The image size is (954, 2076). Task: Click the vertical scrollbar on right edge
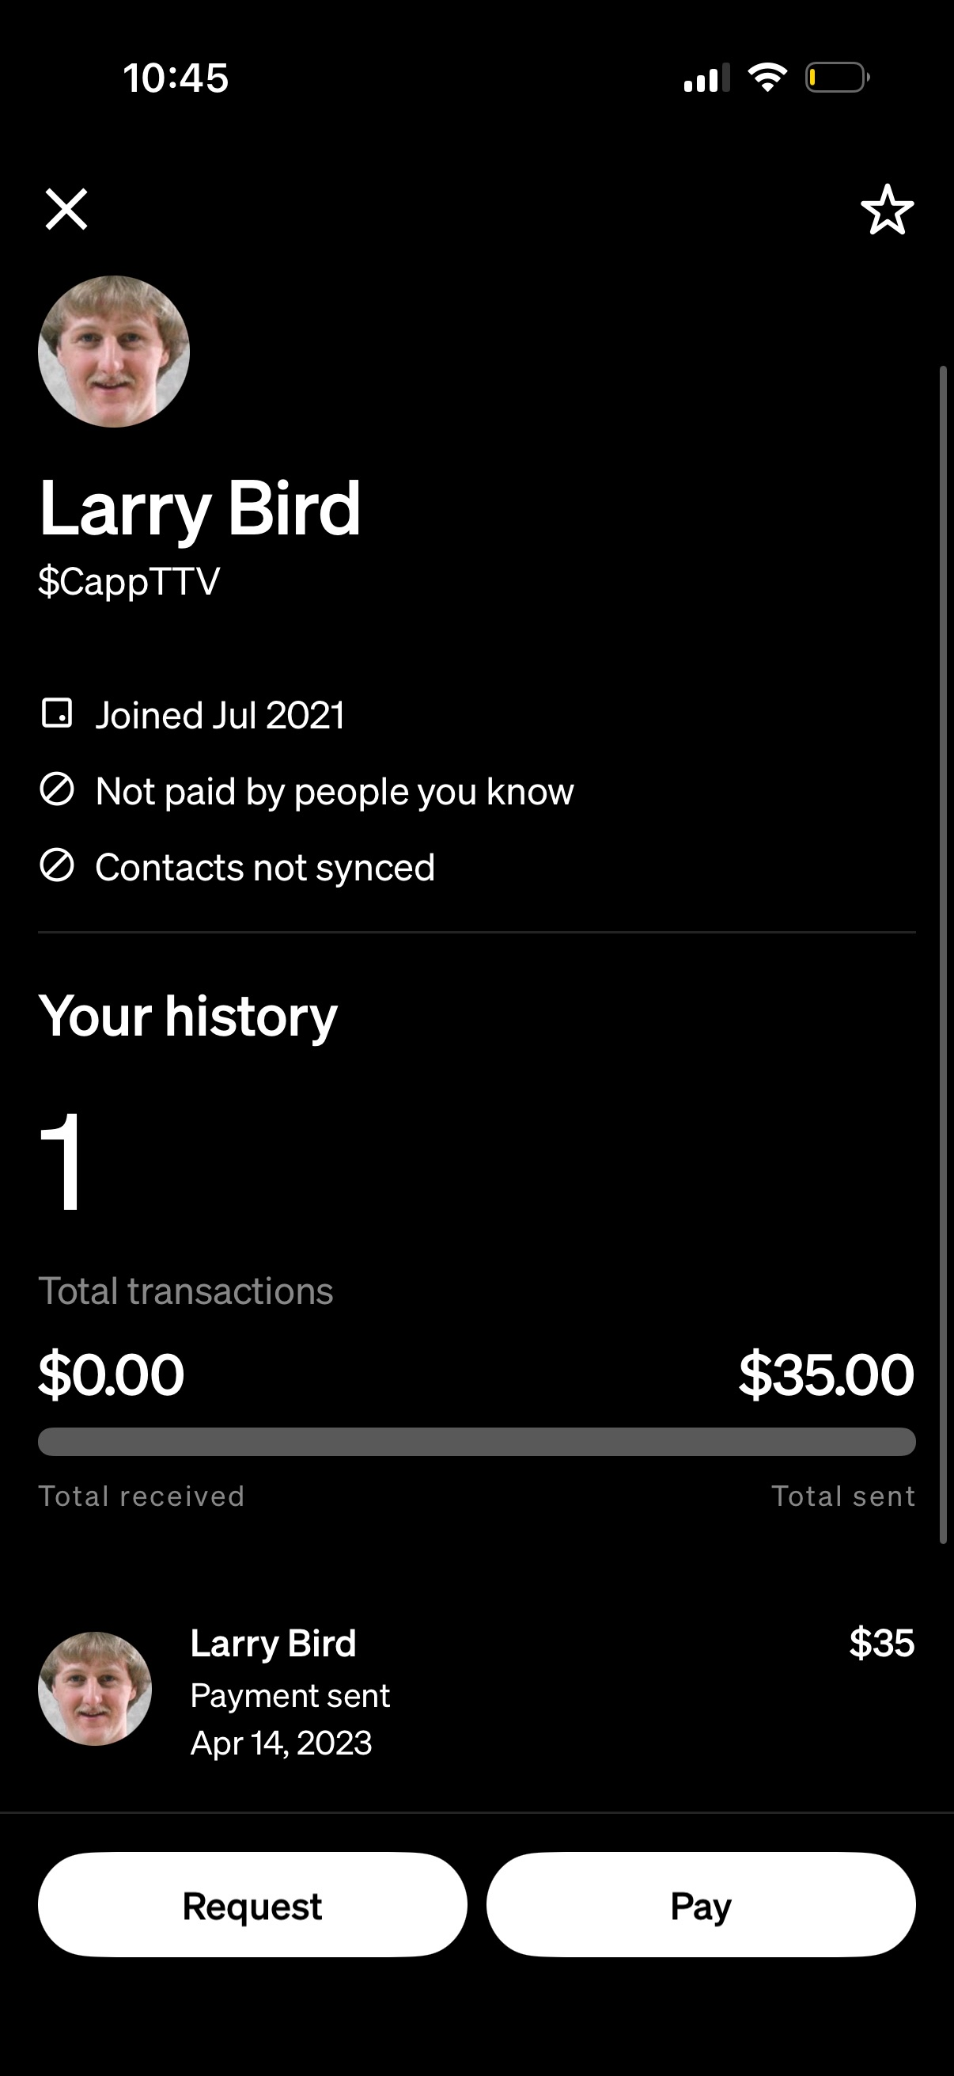pos(943,955)
